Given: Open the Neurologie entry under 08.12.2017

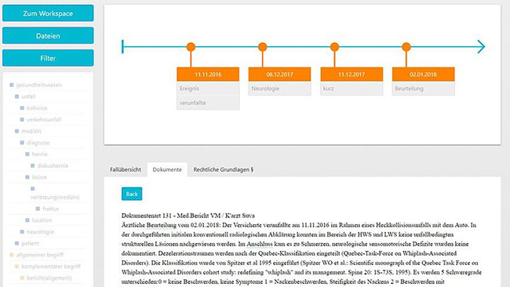Looking at the screenshot, I should (280, 89).
